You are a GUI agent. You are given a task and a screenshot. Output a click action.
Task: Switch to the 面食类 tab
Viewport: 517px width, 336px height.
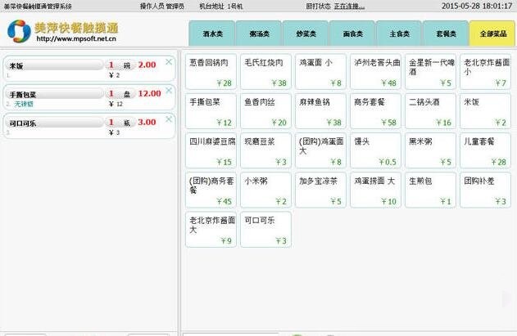coord(353,34)
